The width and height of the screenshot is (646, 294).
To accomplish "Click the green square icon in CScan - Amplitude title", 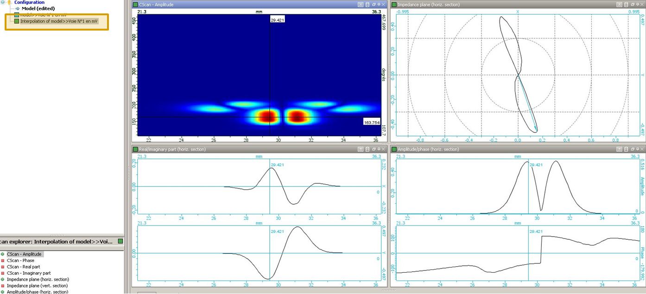I will pos(135,5).
